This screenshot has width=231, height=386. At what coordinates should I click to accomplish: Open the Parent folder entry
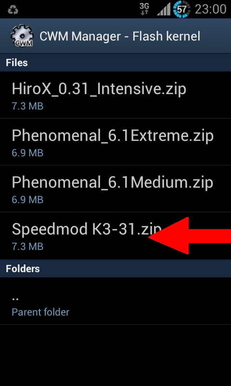tap(115, 301)
